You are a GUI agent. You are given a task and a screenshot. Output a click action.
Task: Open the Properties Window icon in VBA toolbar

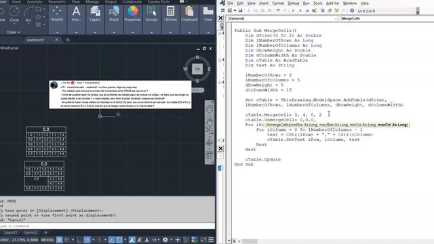330,11
